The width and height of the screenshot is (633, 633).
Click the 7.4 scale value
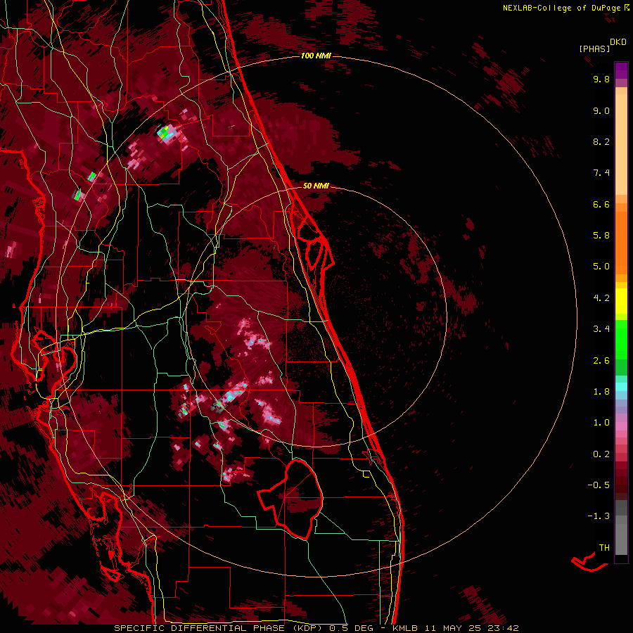[x=601, y=173]
